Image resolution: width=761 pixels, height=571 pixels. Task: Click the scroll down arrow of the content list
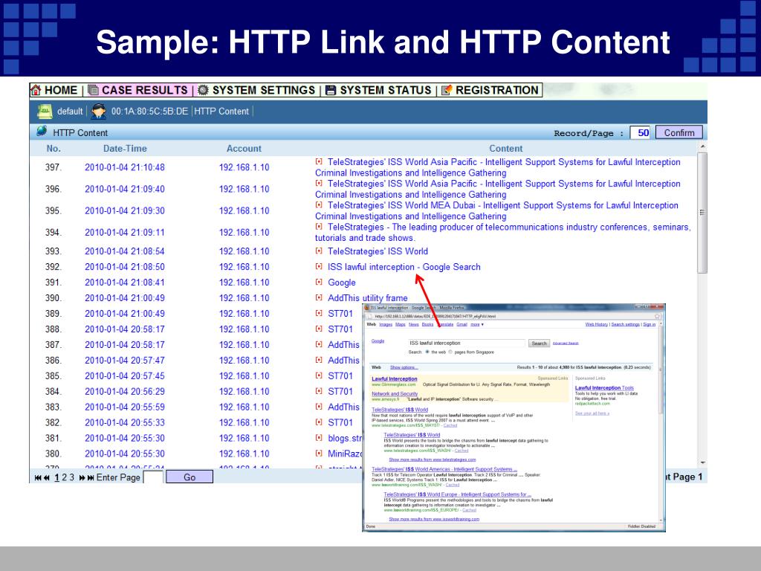703,463
